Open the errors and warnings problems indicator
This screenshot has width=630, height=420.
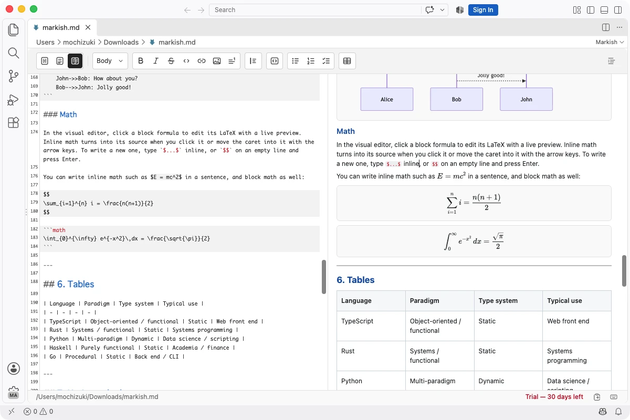38,412
